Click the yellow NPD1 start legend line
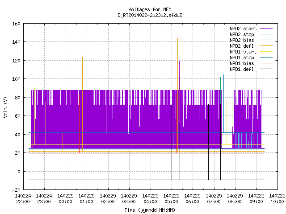Image resolution: width=286 pixels, height=214 pixels. [x=266, y=52]
